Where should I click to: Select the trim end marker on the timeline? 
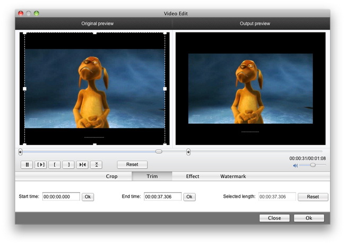[x=188, y=152]
